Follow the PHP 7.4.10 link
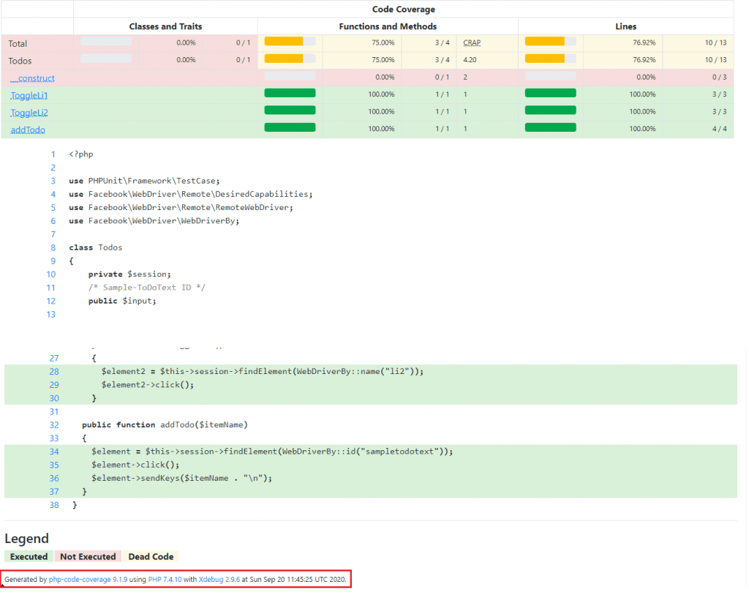Viewport: 749px width, 598px height. tap(165, 580)
